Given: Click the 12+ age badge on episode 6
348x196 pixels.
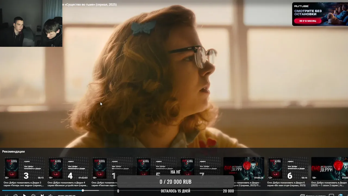Looking at the screenshot, I should pyautogui.click(x=271, y=178).
